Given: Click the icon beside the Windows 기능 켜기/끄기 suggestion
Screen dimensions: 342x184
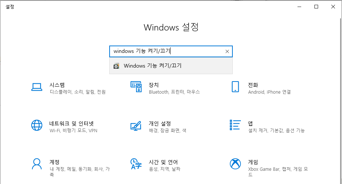Looking at the screenshot, I should pos(116,66).
